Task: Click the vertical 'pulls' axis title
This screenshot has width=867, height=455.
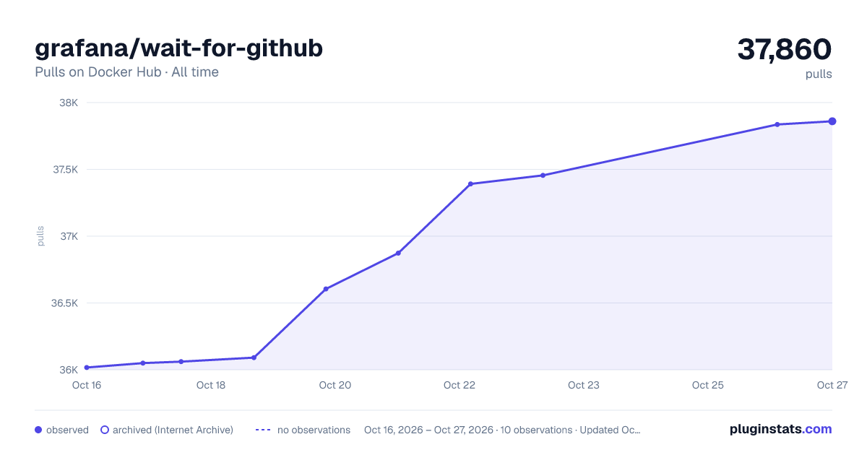Action: [x=40, y=236]
